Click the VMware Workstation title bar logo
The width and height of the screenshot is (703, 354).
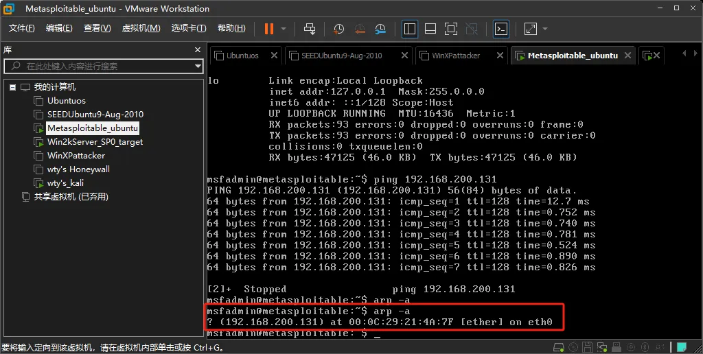[9, 8]
